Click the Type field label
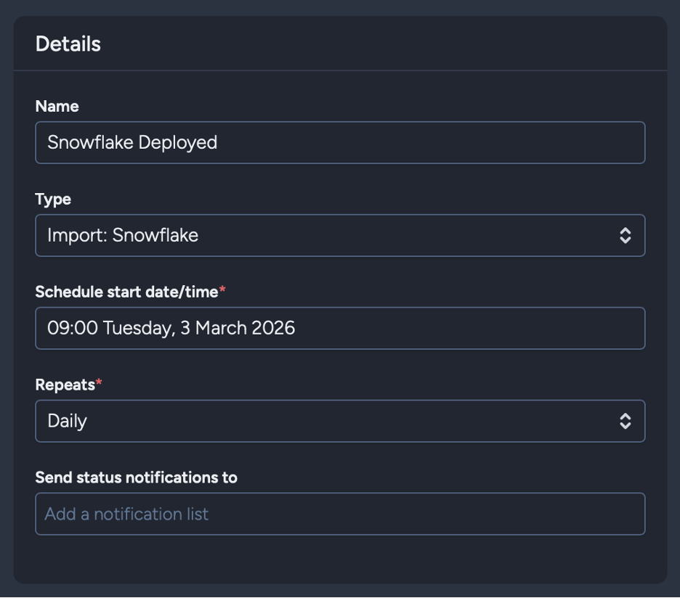 point(53,199)
